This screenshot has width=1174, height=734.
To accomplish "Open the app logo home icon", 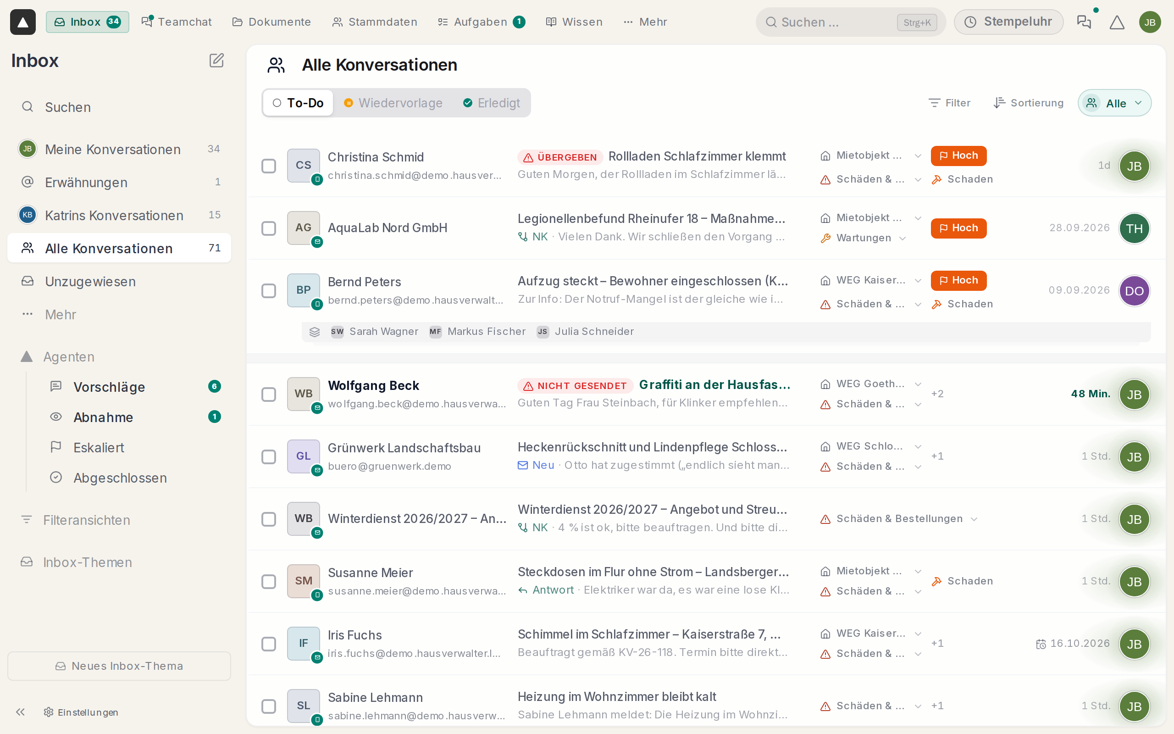I will point(23,22).
